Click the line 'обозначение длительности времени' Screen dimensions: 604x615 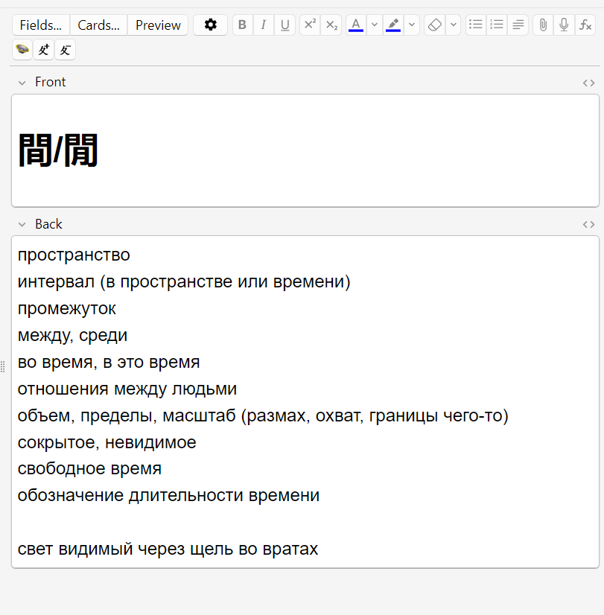[x=168, y=495]
